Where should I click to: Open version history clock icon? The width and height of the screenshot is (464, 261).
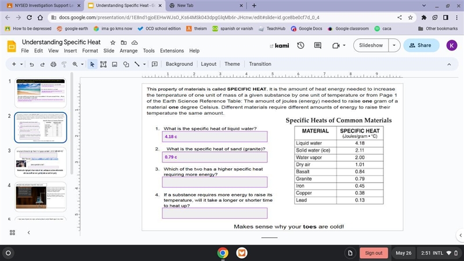[300, 45]
